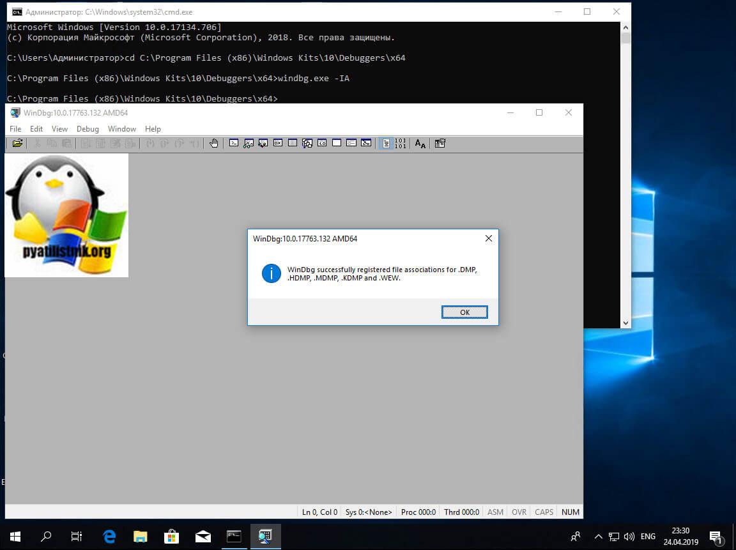Open the Scratch pad toolbar icon
Viewport: 736px width, 550px height.
pos(337,143)
